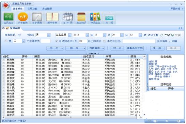Switch to the 基本操作 ribbon tab
The image size is (186, 124).
click(18, 8)
